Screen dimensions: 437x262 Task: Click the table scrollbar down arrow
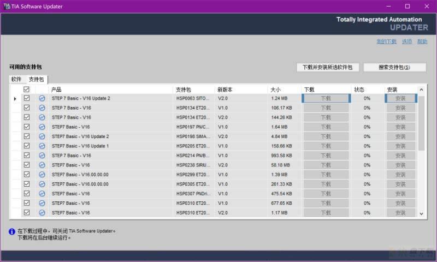click(x=421, y=214)
